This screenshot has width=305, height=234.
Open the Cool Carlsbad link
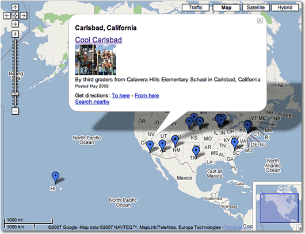[x=98, y=40]
